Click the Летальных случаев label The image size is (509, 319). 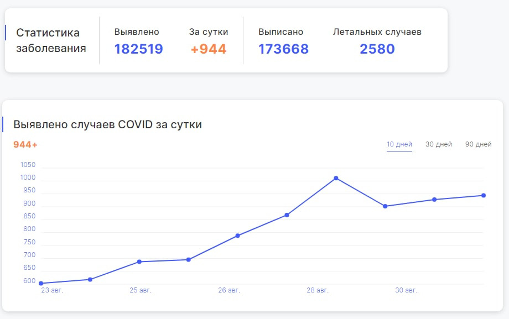[377, 32]
